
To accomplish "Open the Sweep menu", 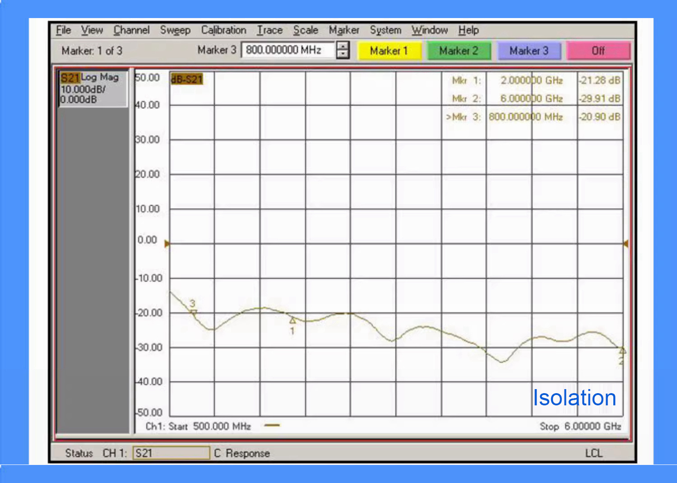I will pyautogui.click(x=175, y=30).
